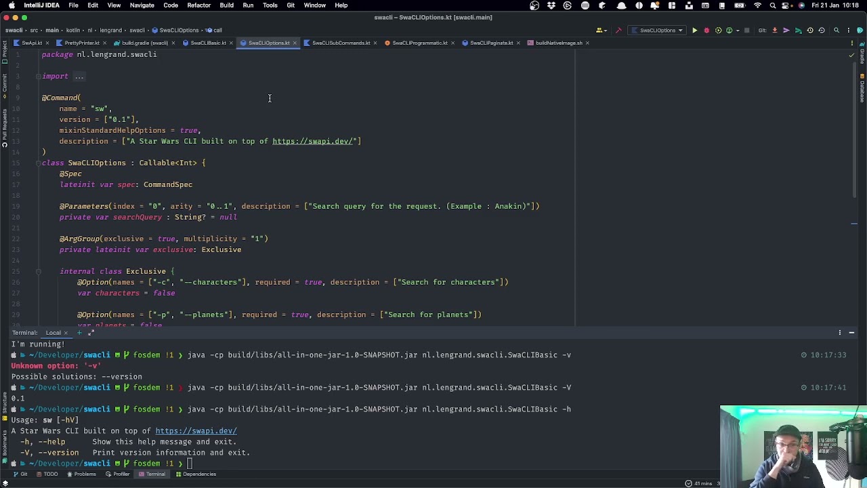867x488 pixels.
Task: Run with Coverage from the toolbar
Action: coord(718,30)
